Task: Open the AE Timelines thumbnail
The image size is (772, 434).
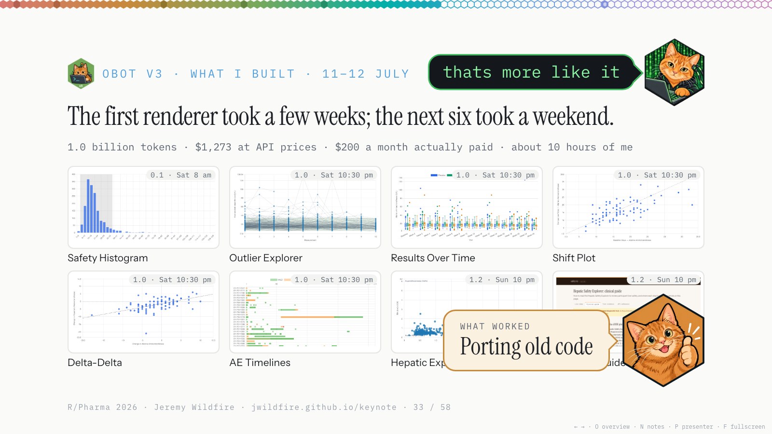Action: [305, 312]
